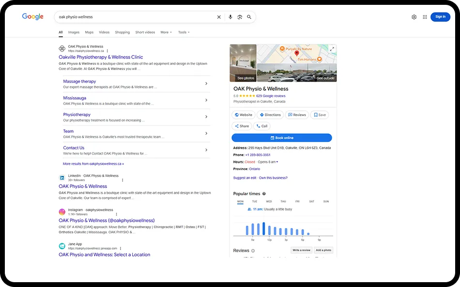Click the Instagram favicon
This screenshot has width=460, height=287.
62,212
